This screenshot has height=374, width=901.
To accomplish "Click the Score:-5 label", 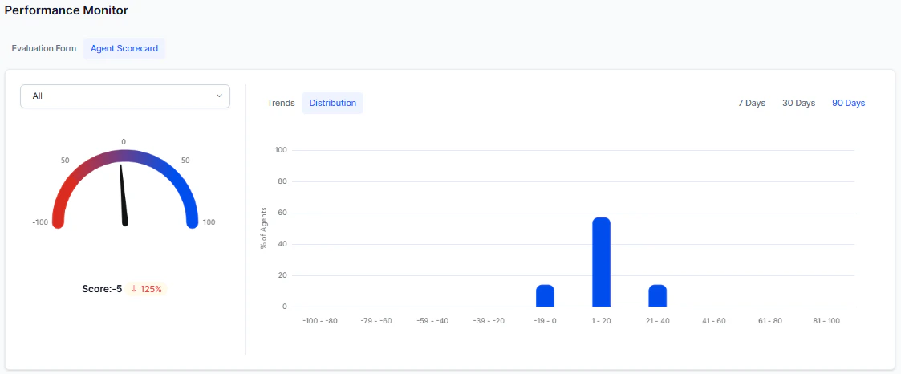I will tap(102, 288).
